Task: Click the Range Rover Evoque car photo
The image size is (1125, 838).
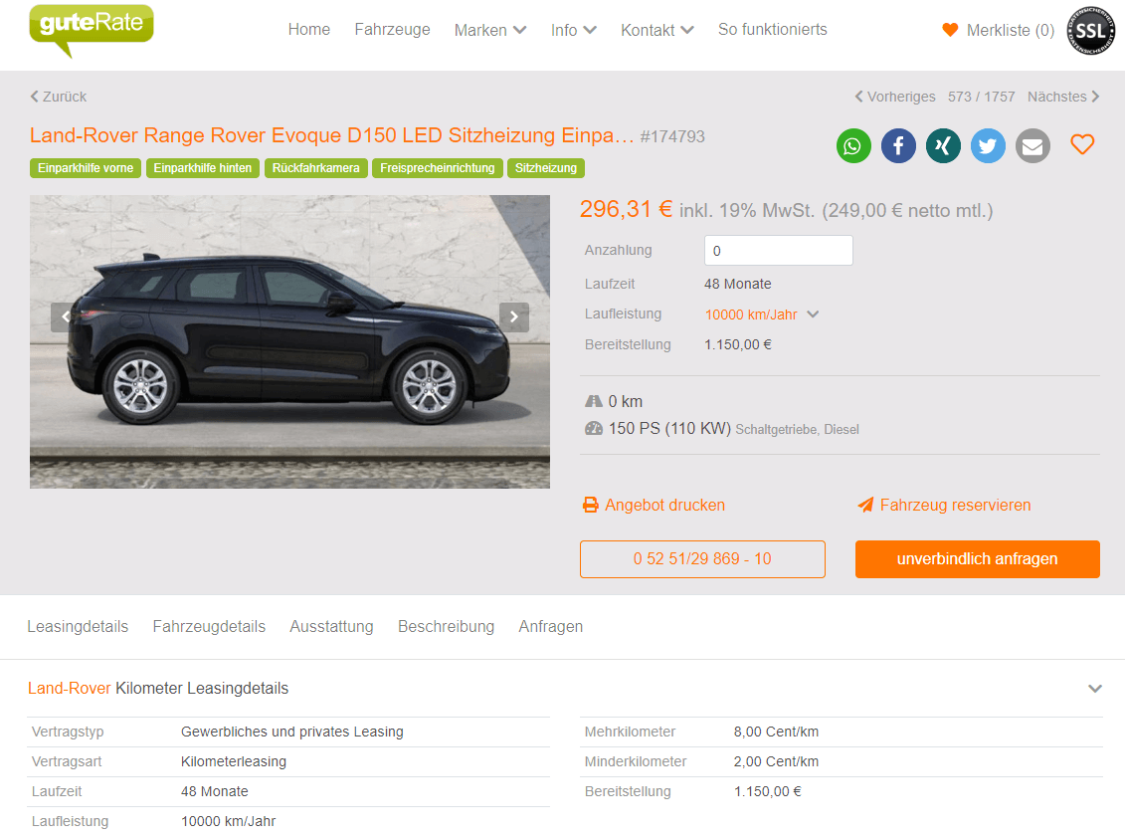Action: click(289, 341)
